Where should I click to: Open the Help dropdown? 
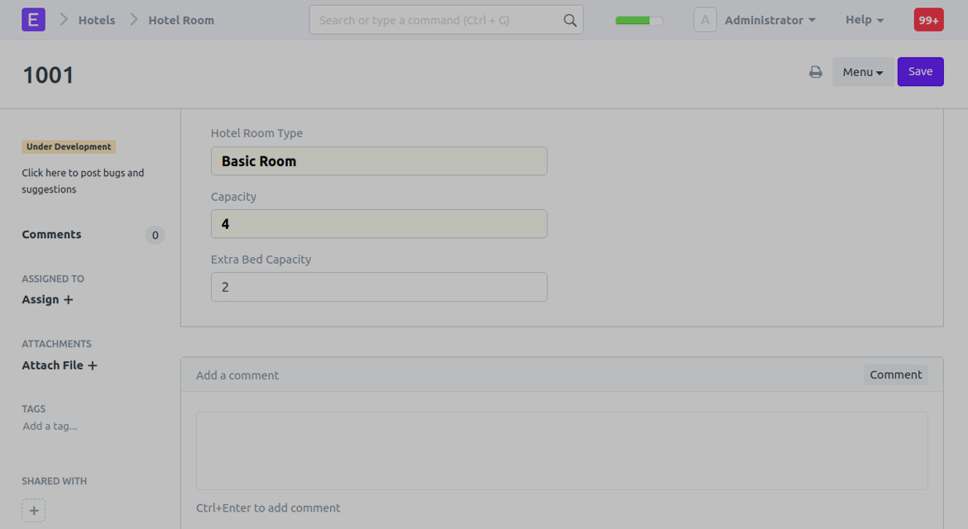(x=865, y=20)
